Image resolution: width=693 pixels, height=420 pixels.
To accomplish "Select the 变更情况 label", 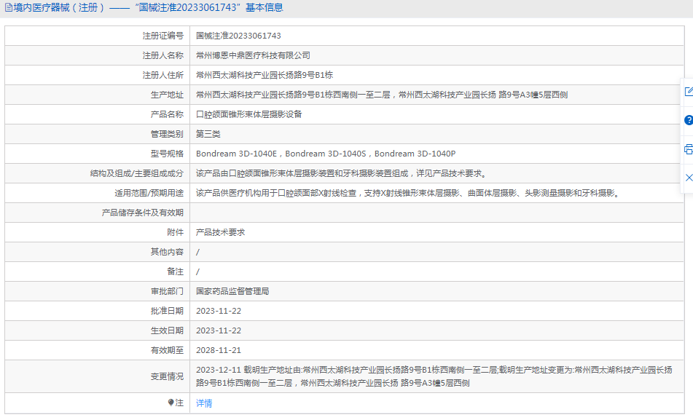I will tap(167, 376).
